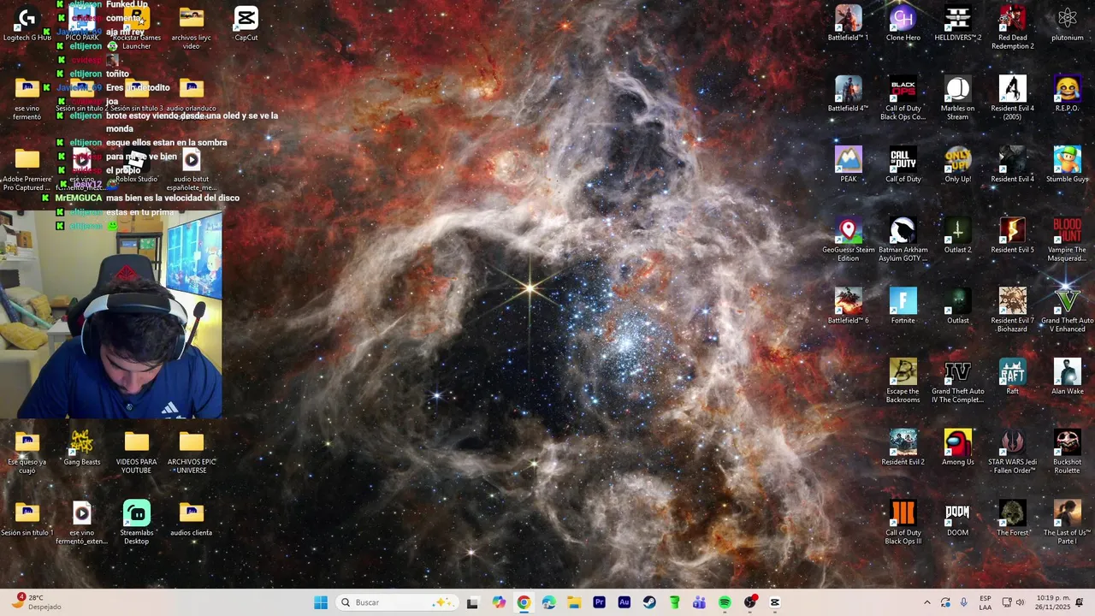Launch Call of Duty Black Ops III
Viewport: 1095px width, 616px height.
pyautogui.click(x=903, y=523)
